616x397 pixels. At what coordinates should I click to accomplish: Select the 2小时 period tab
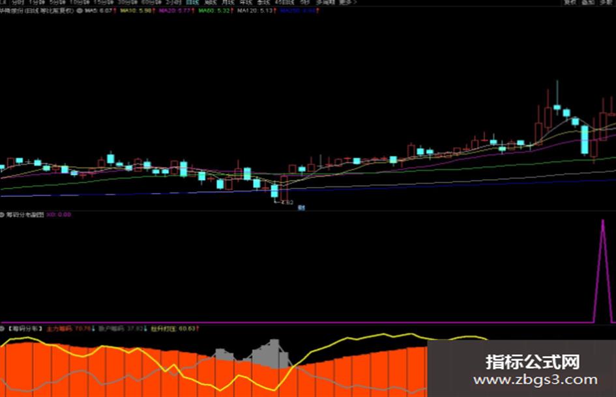(173, 3)
